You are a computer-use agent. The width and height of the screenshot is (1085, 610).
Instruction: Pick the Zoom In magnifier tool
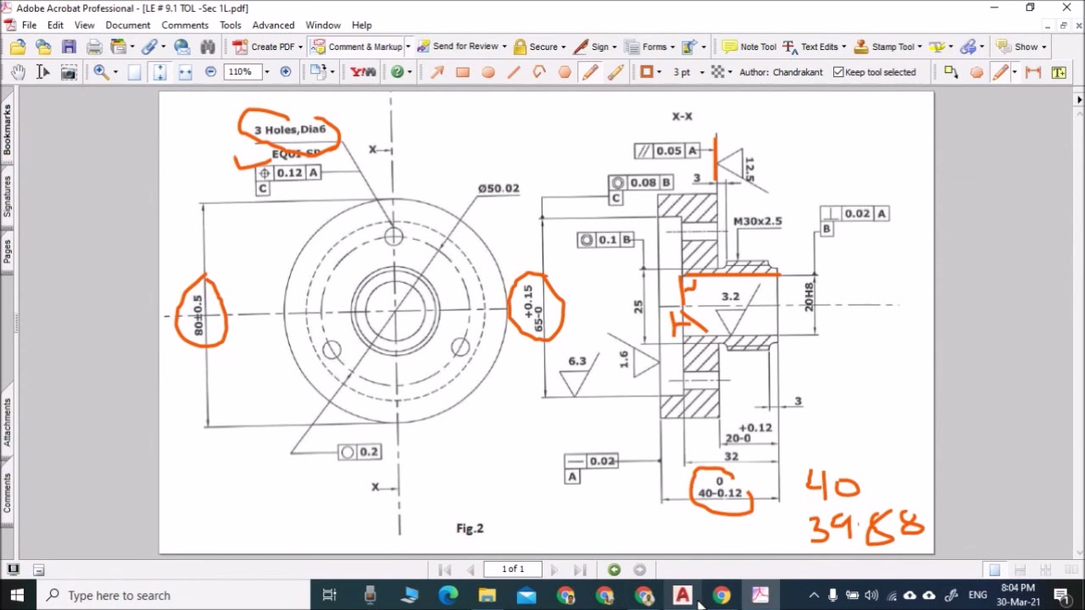pyautogui.click(x=101, y=72)
